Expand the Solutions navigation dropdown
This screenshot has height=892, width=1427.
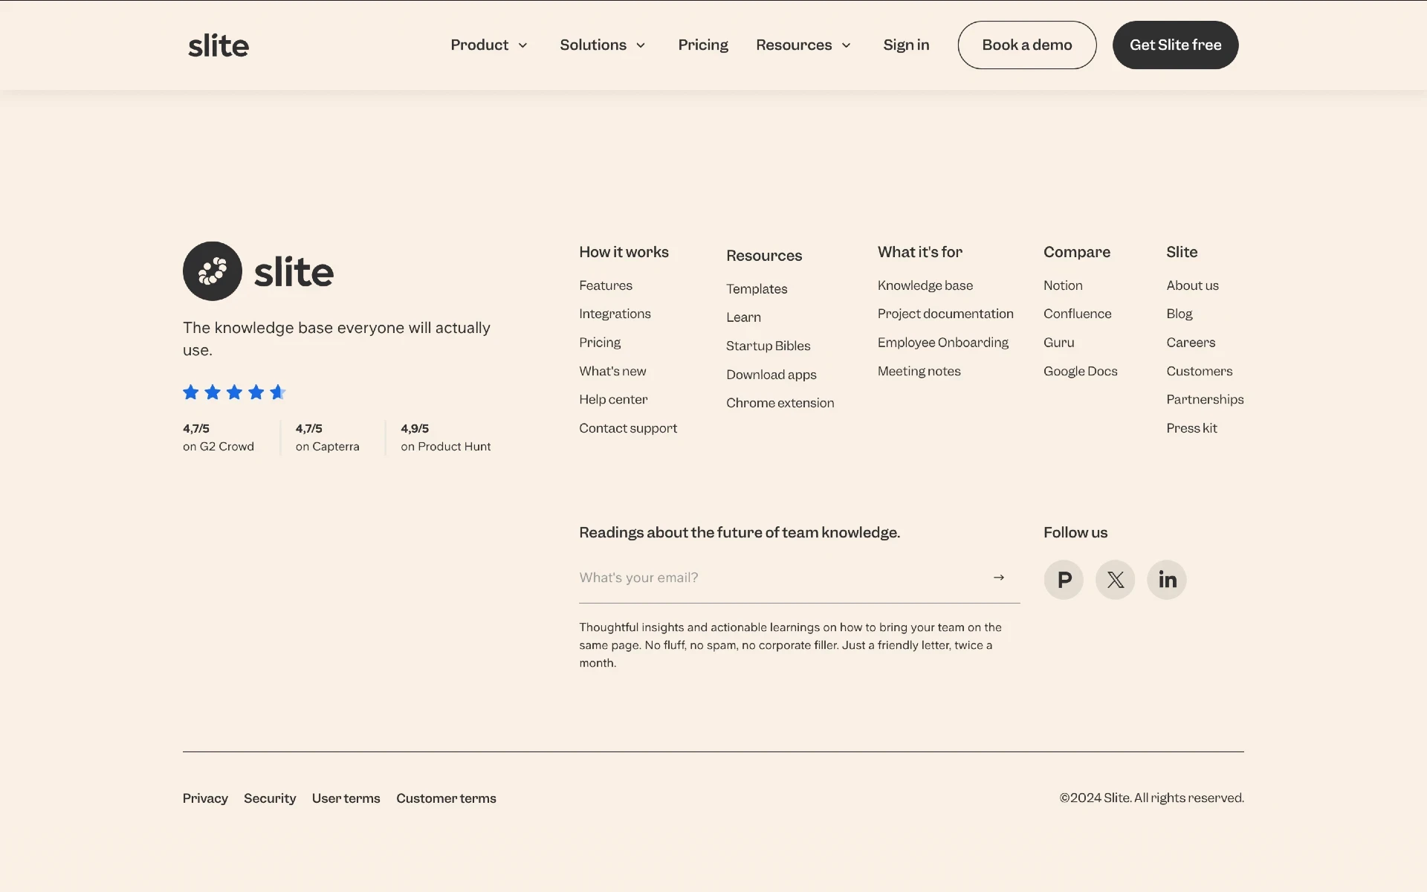pos(603,45)
